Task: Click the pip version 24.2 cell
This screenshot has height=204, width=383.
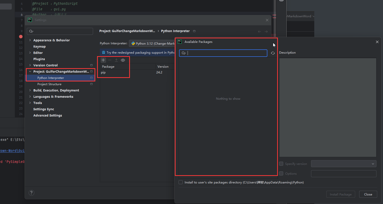Action: coord(159,72)
